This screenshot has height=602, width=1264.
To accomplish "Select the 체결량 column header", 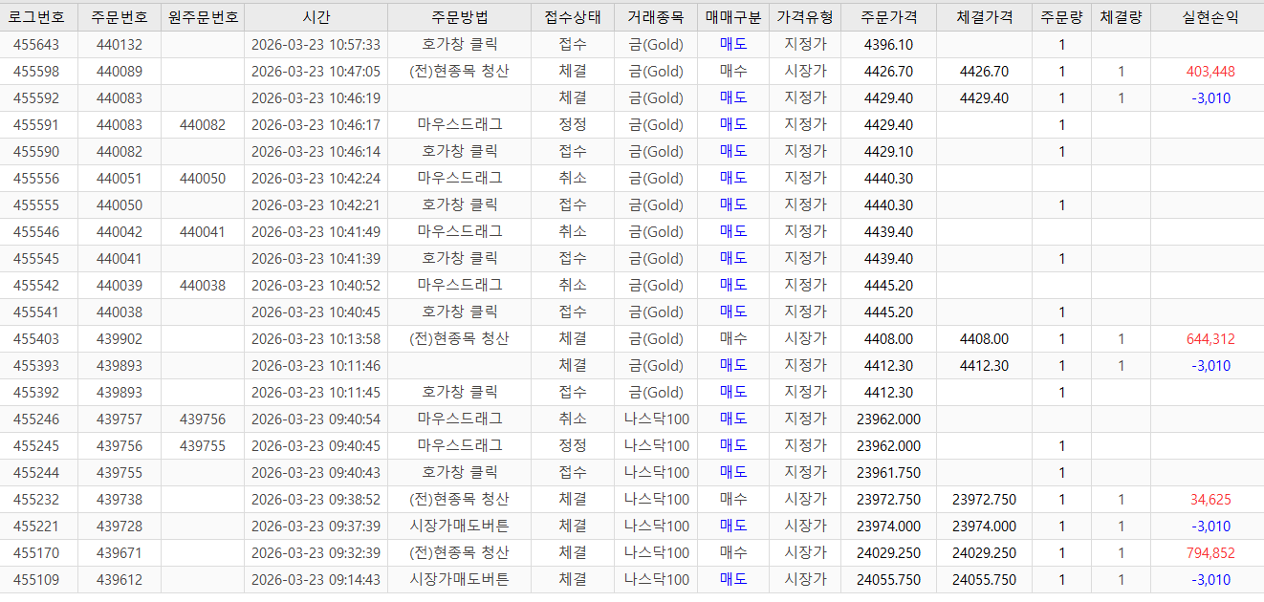I will 1121,17.
